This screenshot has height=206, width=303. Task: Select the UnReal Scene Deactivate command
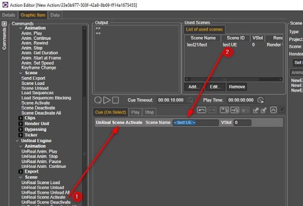[x=46, y=203]
